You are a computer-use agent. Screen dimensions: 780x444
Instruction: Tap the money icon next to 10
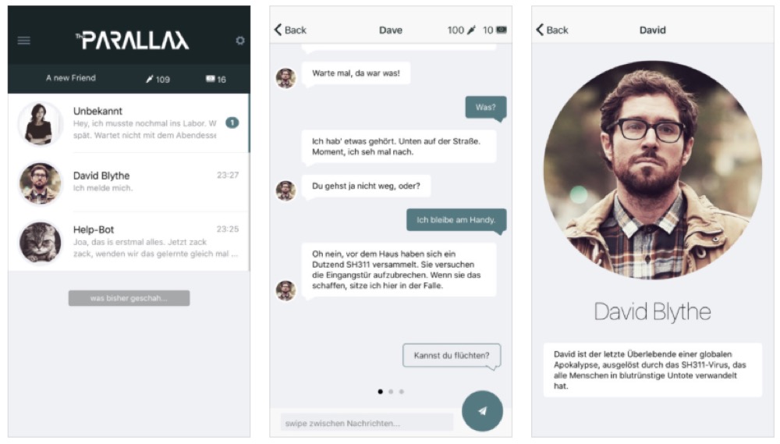pos(502,30)
